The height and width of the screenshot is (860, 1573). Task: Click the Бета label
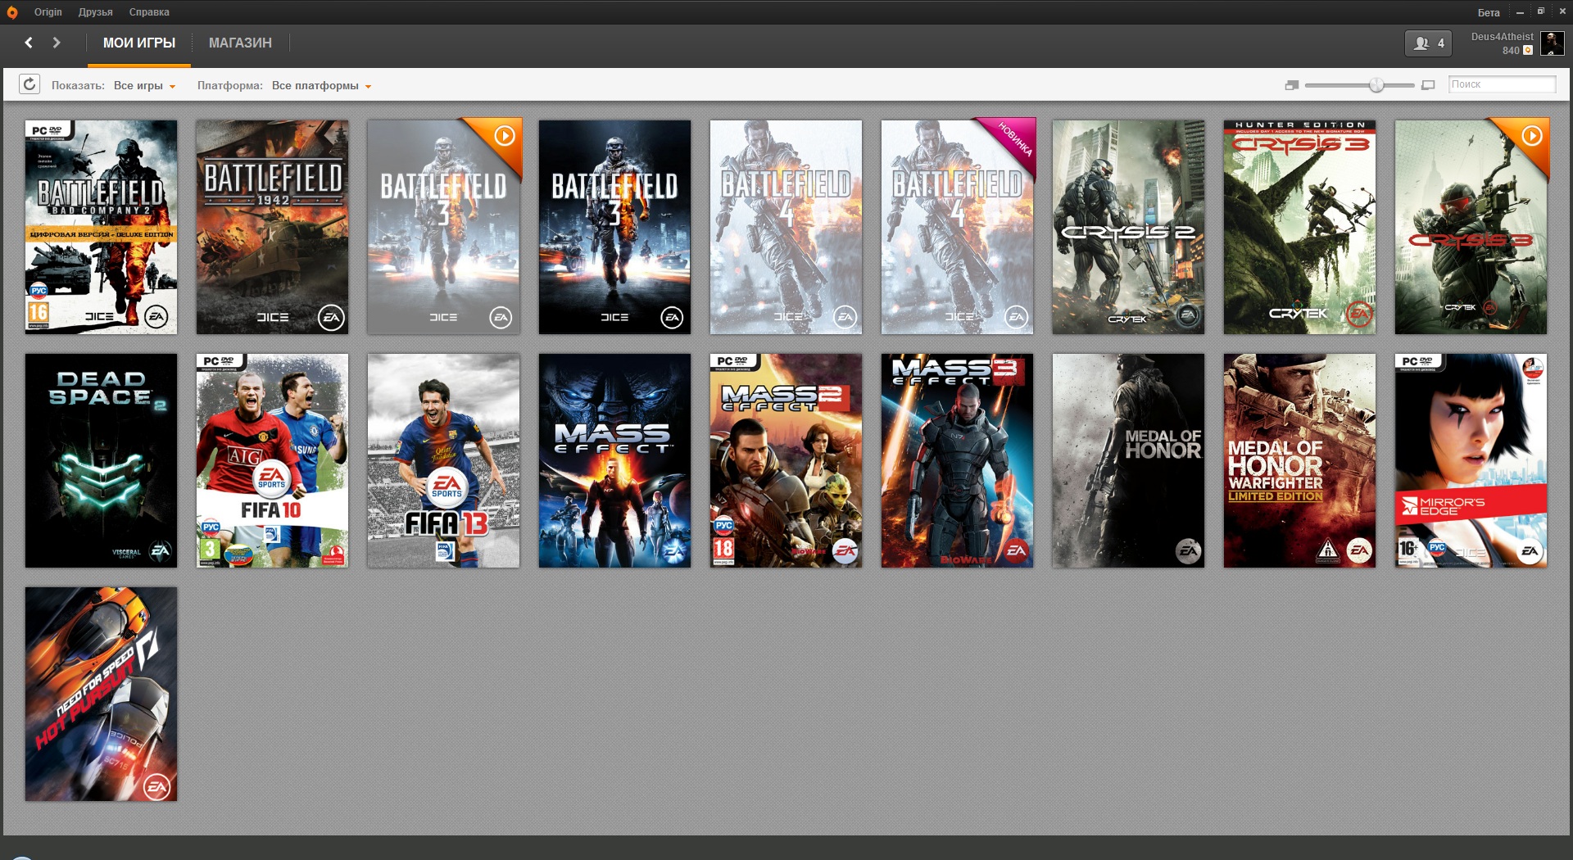click(x=1489, y=12)
